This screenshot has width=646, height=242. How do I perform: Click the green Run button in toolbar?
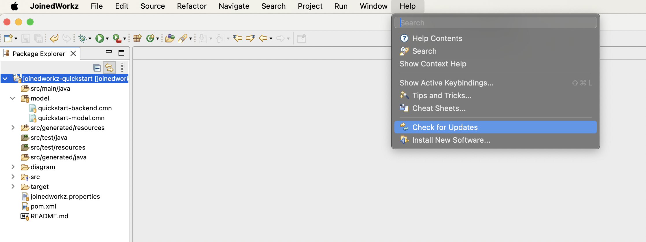pos(99,38)
